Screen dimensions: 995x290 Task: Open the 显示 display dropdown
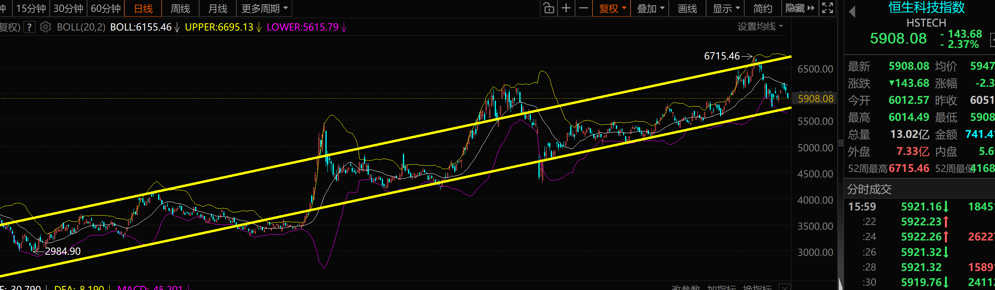click(726, 8)
